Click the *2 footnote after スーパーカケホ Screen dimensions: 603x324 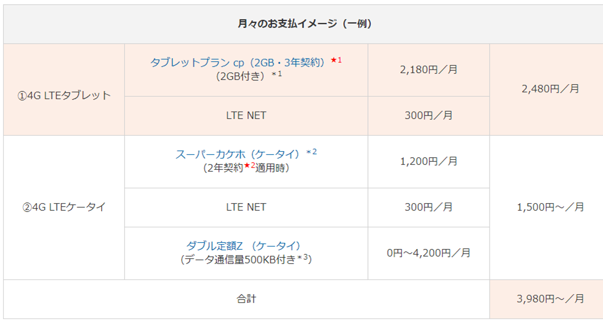[x=312, y=152]
